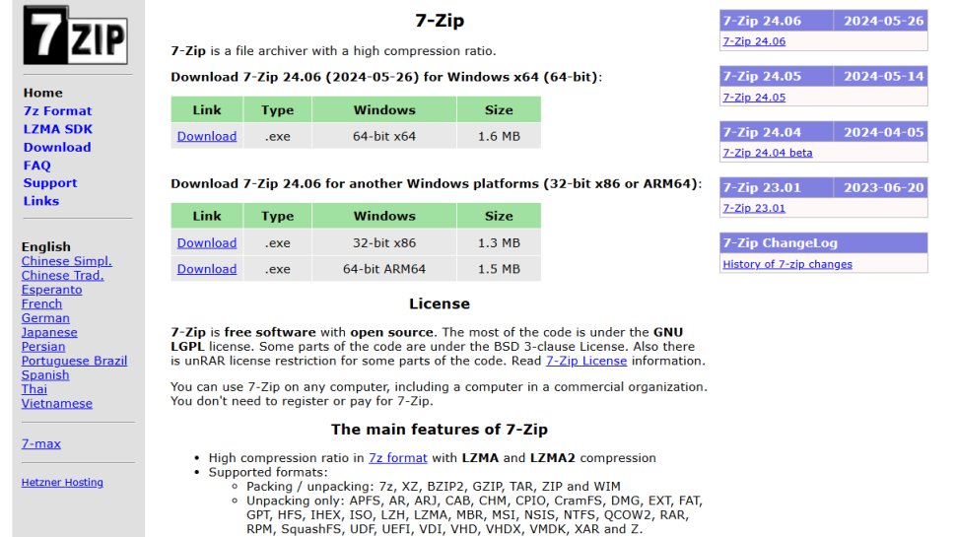Click the English language label
The height and width of the screenshot is (537, 956).
click(45, 247)
